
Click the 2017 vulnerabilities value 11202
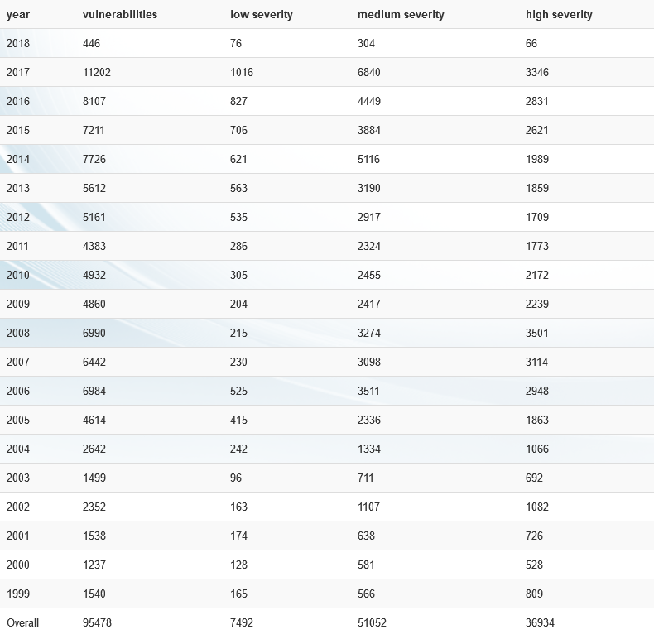(97, 72)
